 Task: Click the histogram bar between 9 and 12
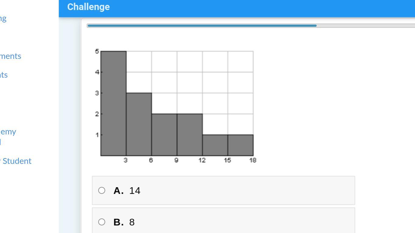[190, 135]
